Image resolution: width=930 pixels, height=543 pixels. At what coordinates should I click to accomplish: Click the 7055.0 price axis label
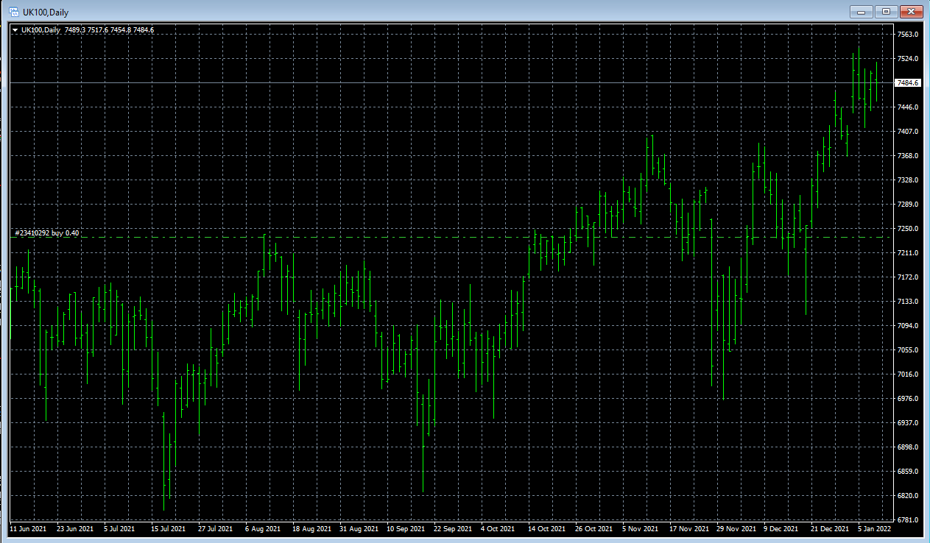pos(908,350)
